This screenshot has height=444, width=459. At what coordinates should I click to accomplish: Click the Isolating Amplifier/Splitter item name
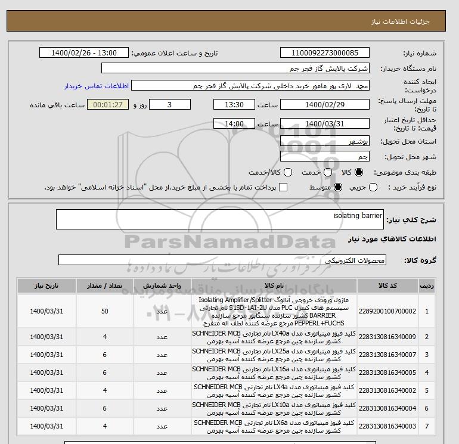(x=274, y=312)
